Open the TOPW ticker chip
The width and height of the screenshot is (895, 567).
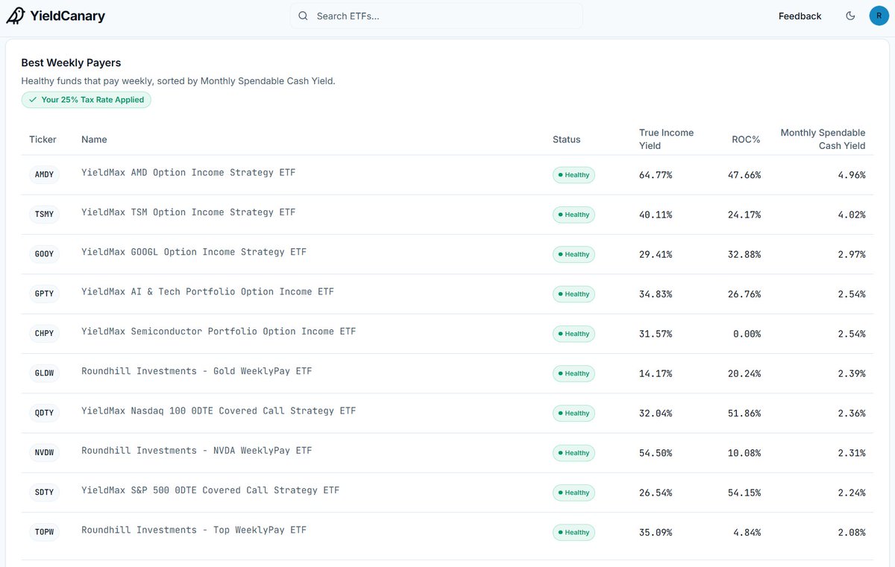(45, 532)
